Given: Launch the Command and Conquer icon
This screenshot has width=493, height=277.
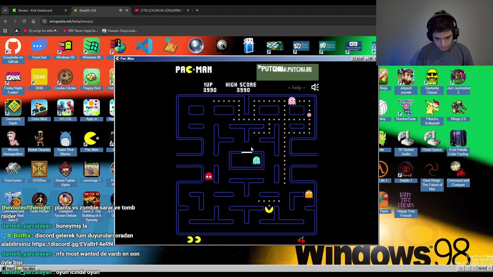Looking at the screenshot, I should 458,174.
